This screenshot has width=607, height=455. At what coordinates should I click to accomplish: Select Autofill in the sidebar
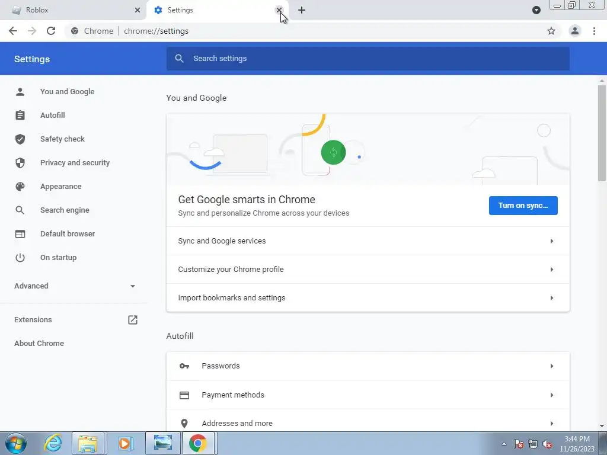pyautogui.click(x=53, y=116)
